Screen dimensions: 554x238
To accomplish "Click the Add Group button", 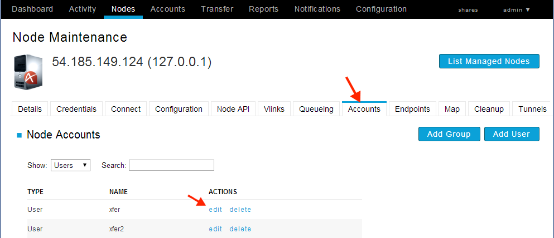I will pyautogui.click(x=449, y=134).
